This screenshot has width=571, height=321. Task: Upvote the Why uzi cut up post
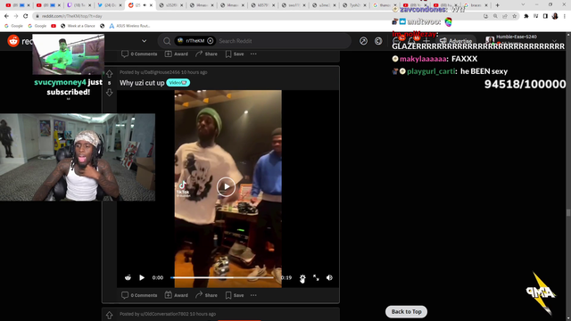tap(109, 74)
